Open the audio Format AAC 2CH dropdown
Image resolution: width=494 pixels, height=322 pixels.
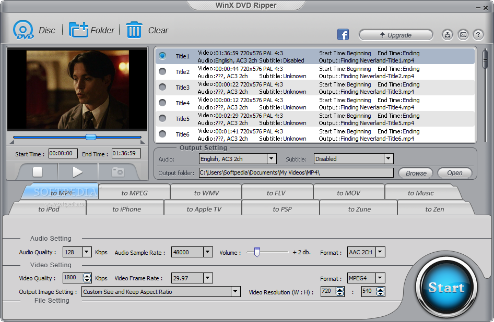[380, 252]
